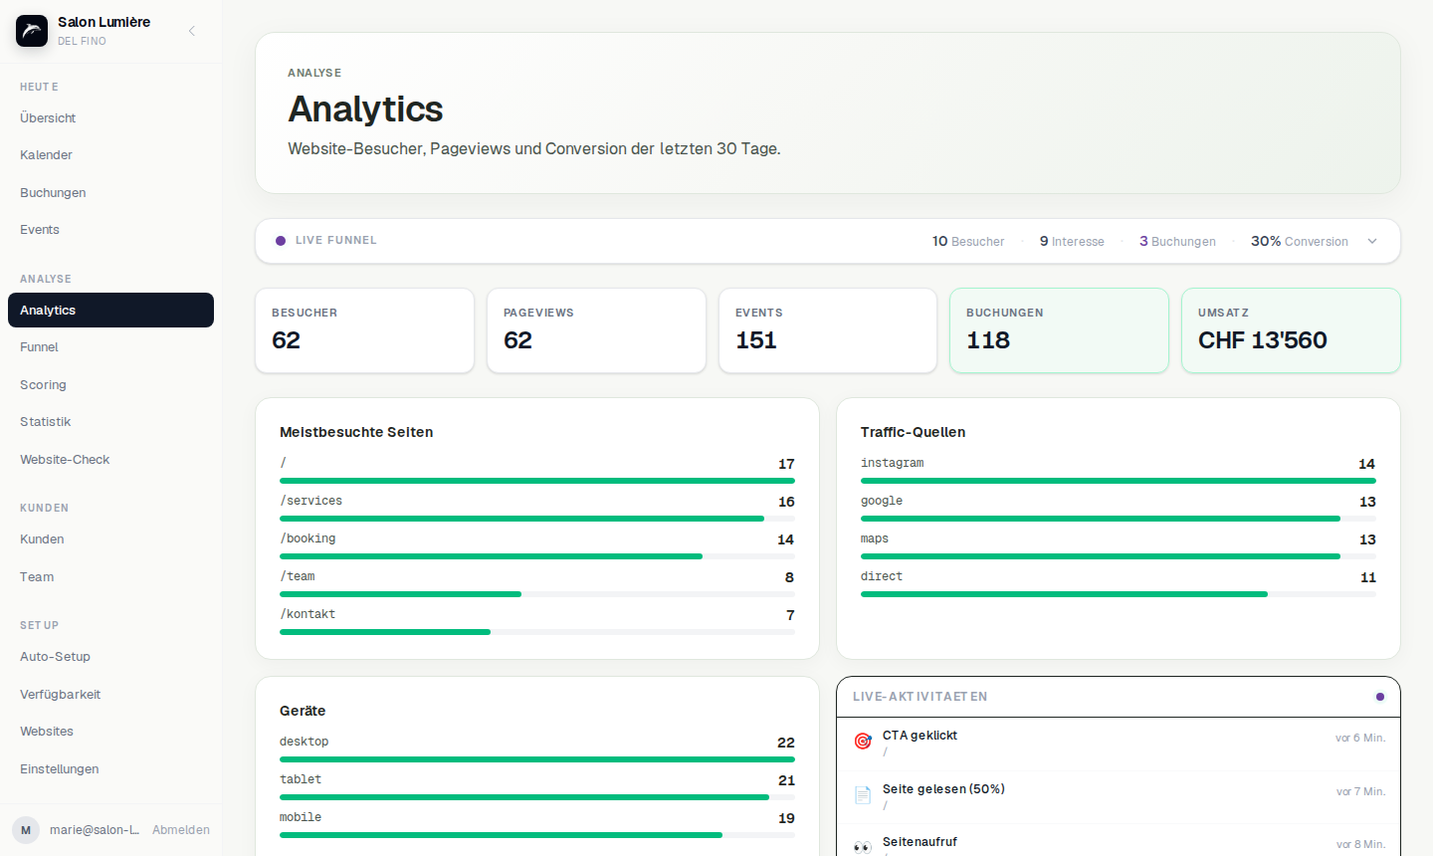This screenshot has width=1433, height=856.
Task: Click the Geräte panel heading
Action: [x=303, y=711]
